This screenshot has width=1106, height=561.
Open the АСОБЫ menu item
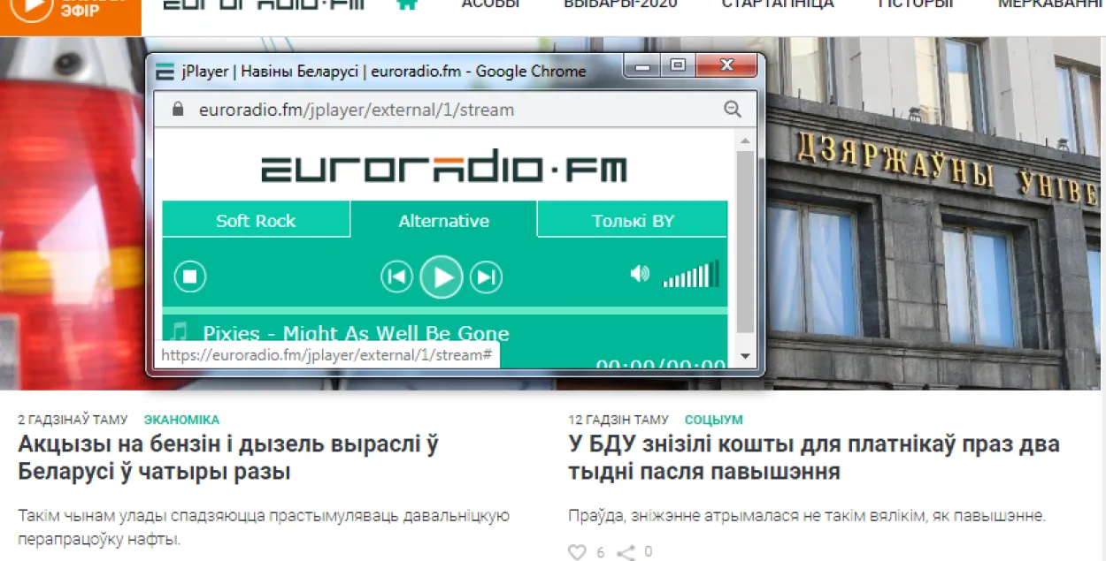click(490, 4)
